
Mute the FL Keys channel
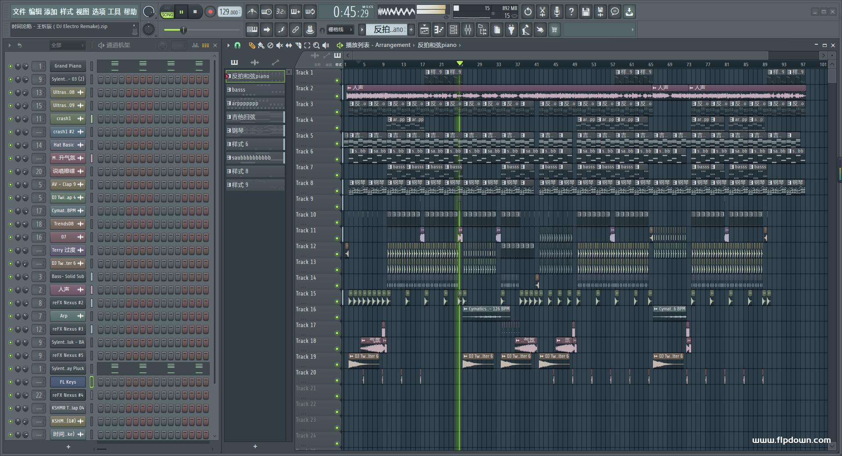(11, 382)
